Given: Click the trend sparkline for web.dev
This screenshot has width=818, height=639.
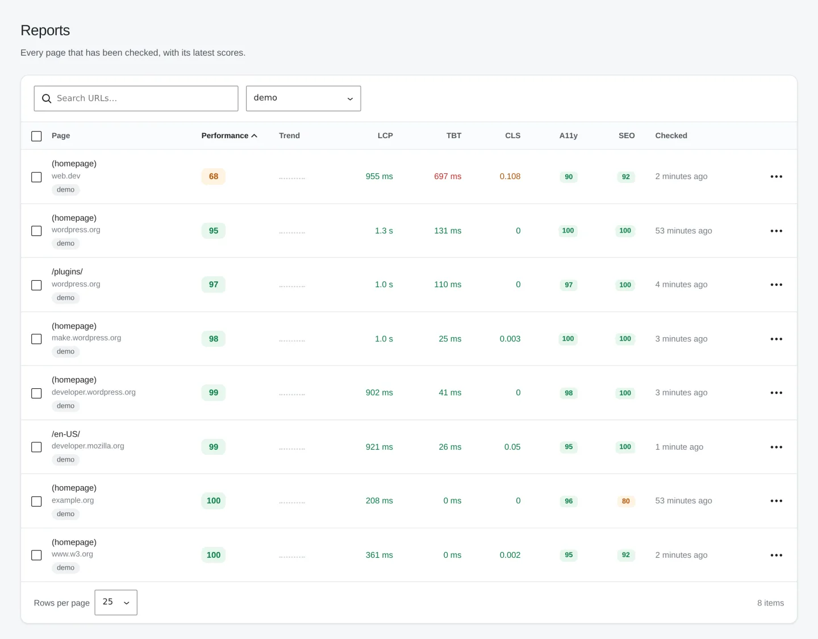Looking at the screenshot, I should pos(292,178).
